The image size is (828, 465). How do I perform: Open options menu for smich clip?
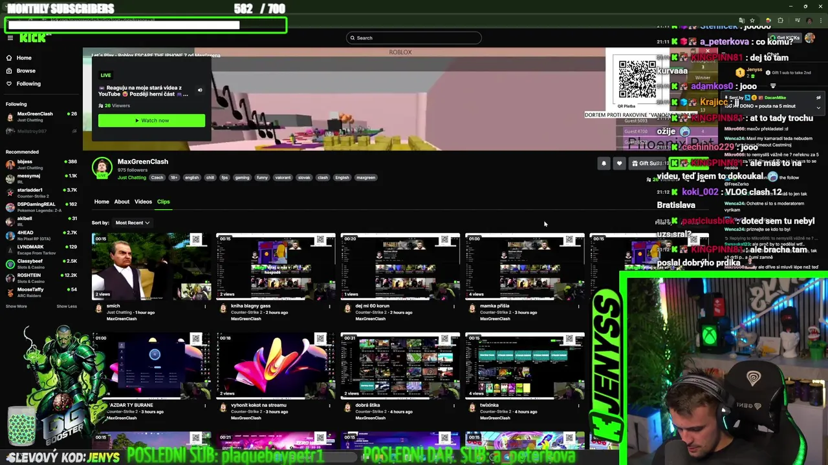click(205, 306)
